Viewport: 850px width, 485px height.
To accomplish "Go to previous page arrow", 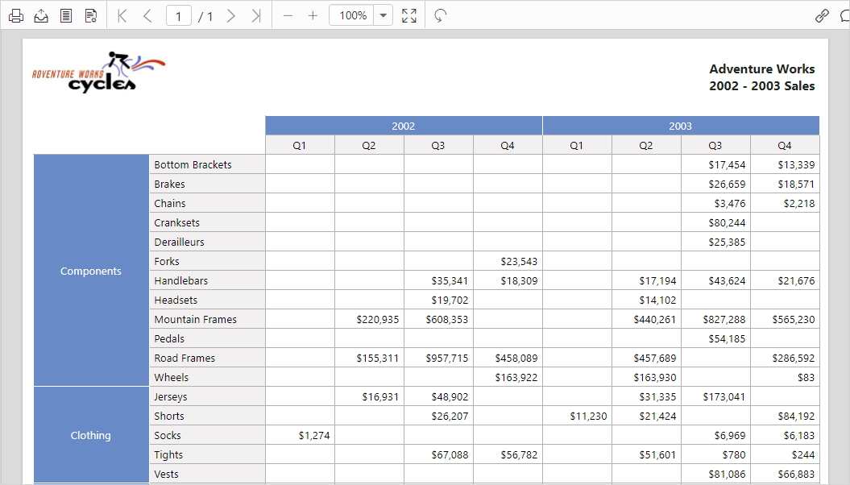I will click(147, 16).
